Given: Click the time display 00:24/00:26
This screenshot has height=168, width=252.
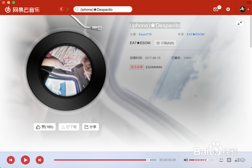Looking at the screenshot, I should coord(168,160).
